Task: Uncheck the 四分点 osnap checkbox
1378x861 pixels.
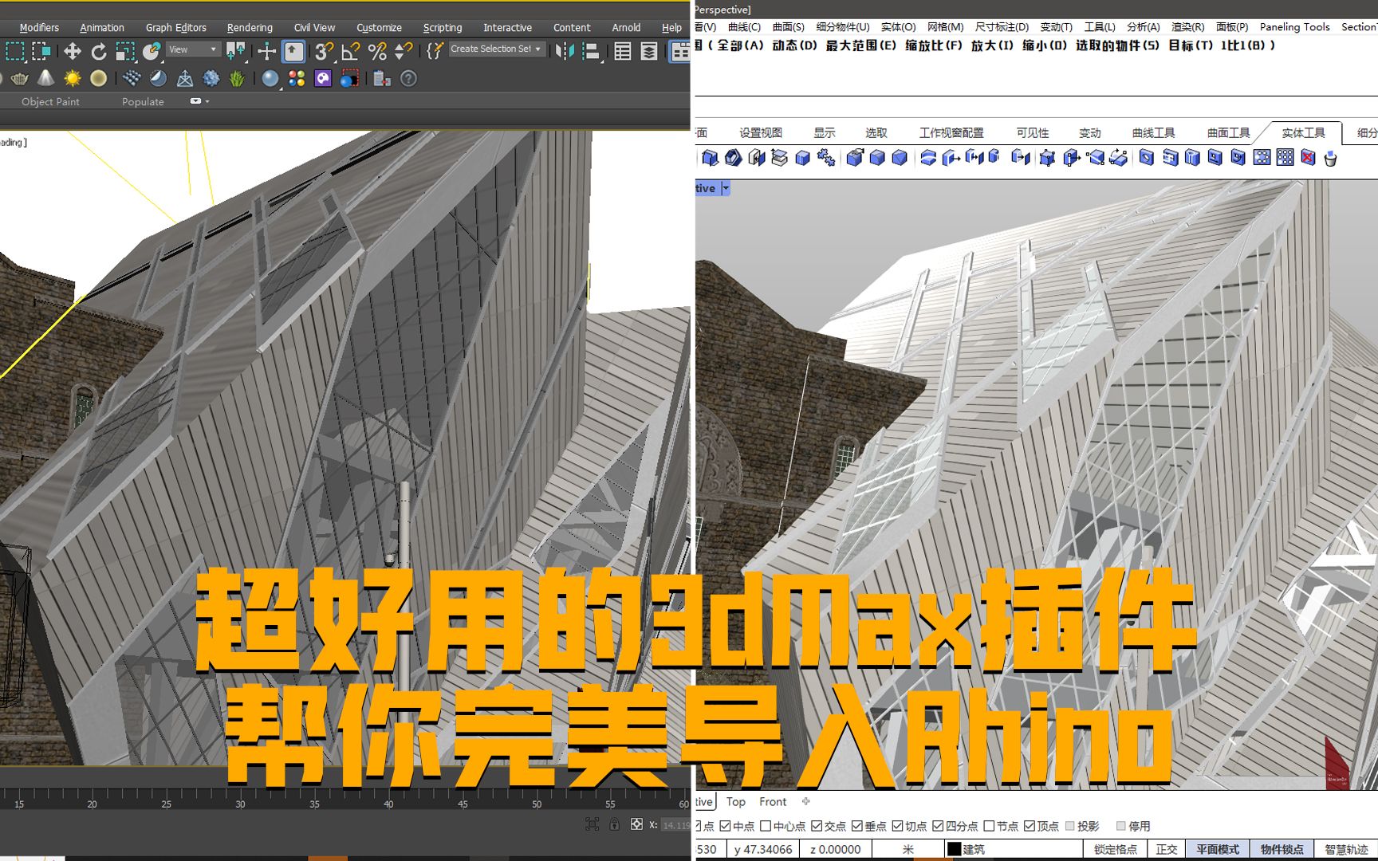Action: [938, 826]
